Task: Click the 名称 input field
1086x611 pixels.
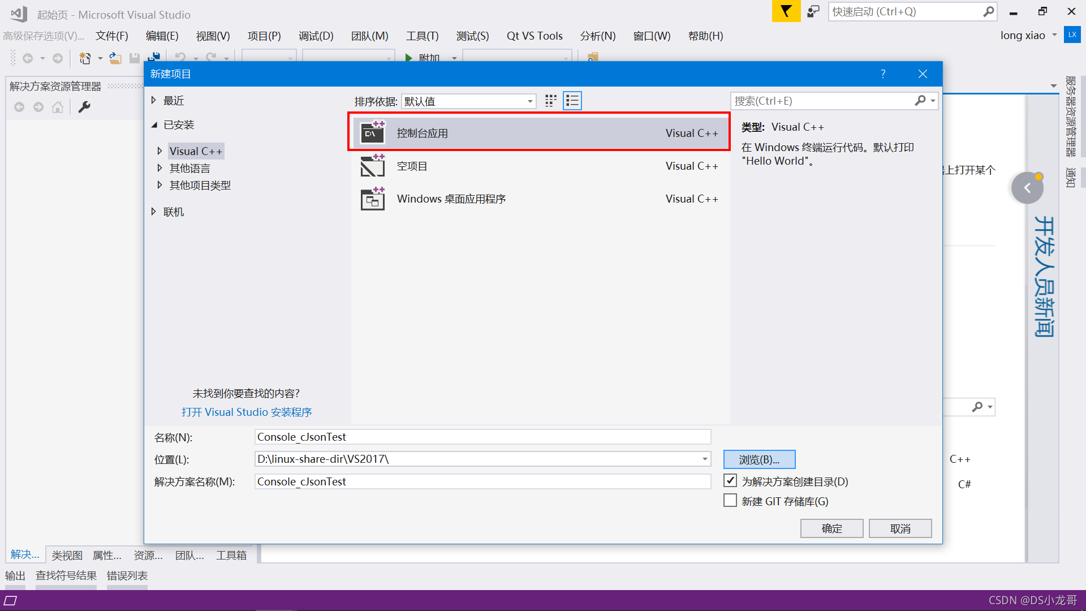Action: tap(482, 437)
